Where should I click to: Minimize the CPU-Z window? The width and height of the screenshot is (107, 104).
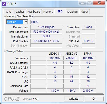tap(83, 3)
